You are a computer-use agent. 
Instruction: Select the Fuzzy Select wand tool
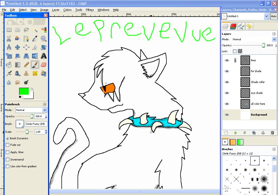[x=35, y=30]
